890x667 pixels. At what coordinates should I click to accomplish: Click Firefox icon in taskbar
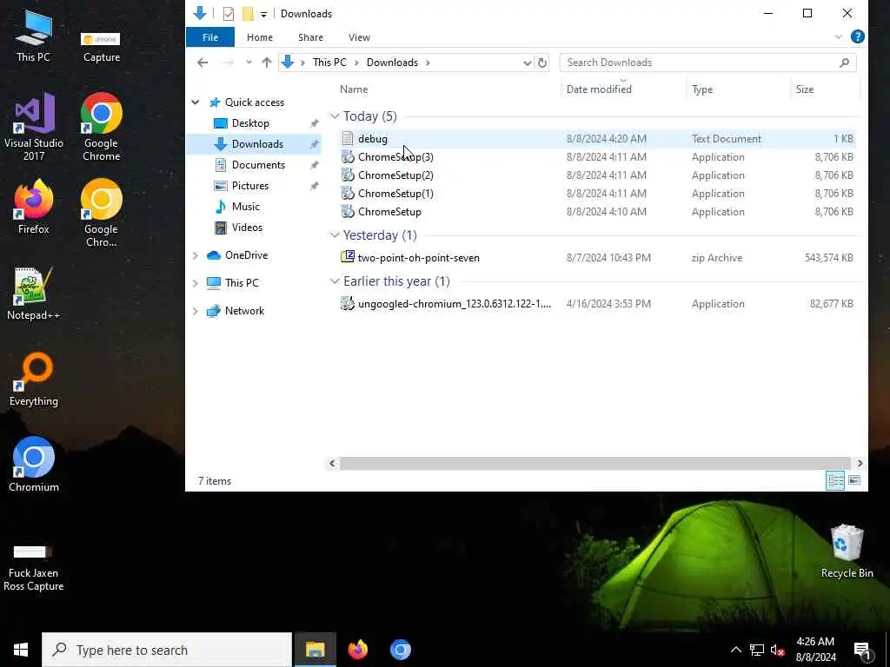pos(357,650)
